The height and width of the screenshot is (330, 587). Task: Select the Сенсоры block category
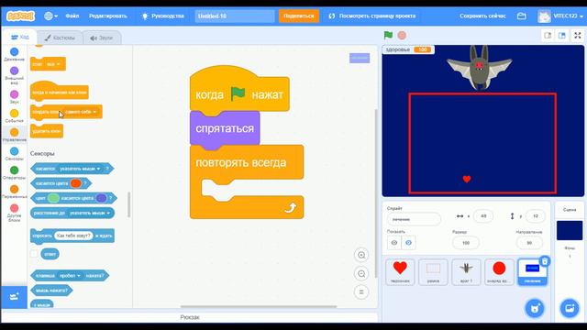(15, 154)
